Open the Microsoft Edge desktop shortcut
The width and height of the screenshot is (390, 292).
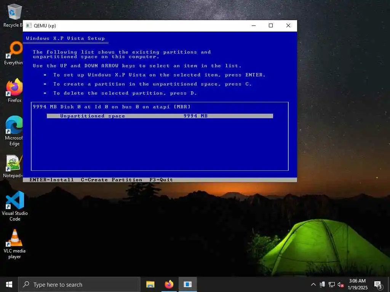pos(14,131)
